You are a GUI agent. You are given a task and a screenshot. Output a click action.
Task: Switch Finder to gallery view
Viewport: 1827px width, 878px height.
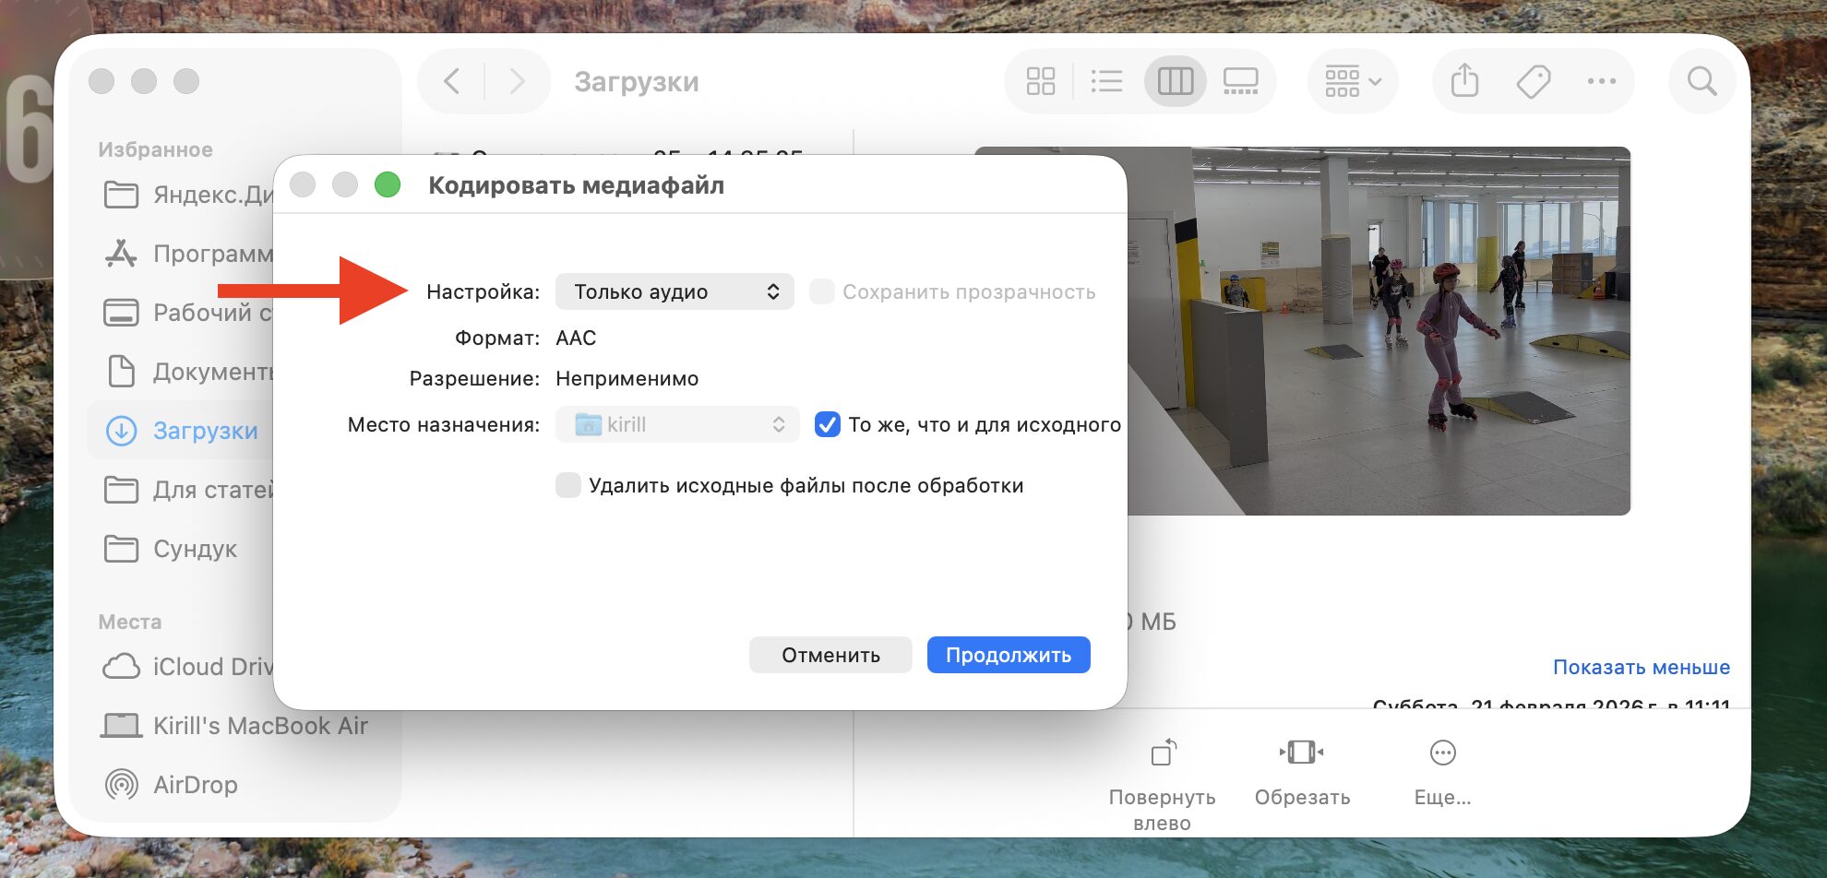(x=1240, y=80)
